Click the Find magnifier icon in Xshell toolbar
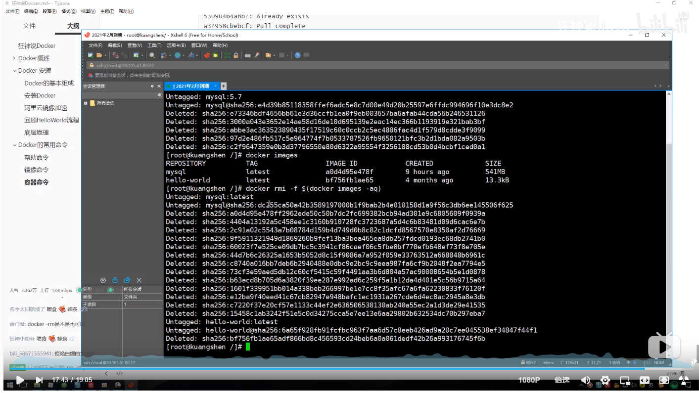The height and width of the screenshot is (393, 699). coord(152,55)
